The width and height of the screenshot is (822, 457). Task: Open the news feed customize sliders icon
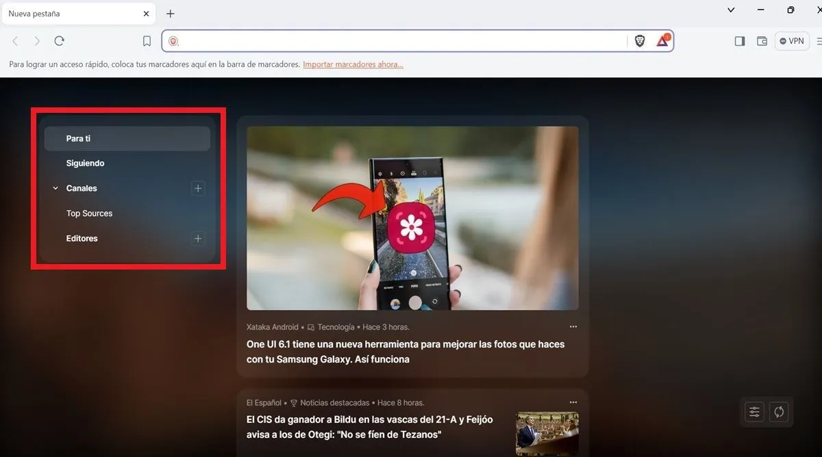[x=754, y=412]
